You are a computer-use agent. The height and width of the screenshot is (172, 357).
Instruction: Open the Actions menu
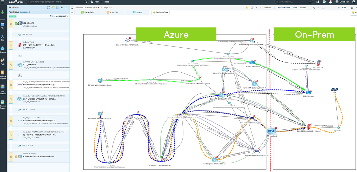pos(303,8)
